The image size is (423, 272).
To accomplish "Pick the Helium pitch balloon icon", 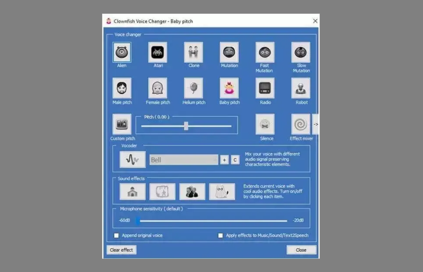I will pyautogui.click(x=194, y=88).
